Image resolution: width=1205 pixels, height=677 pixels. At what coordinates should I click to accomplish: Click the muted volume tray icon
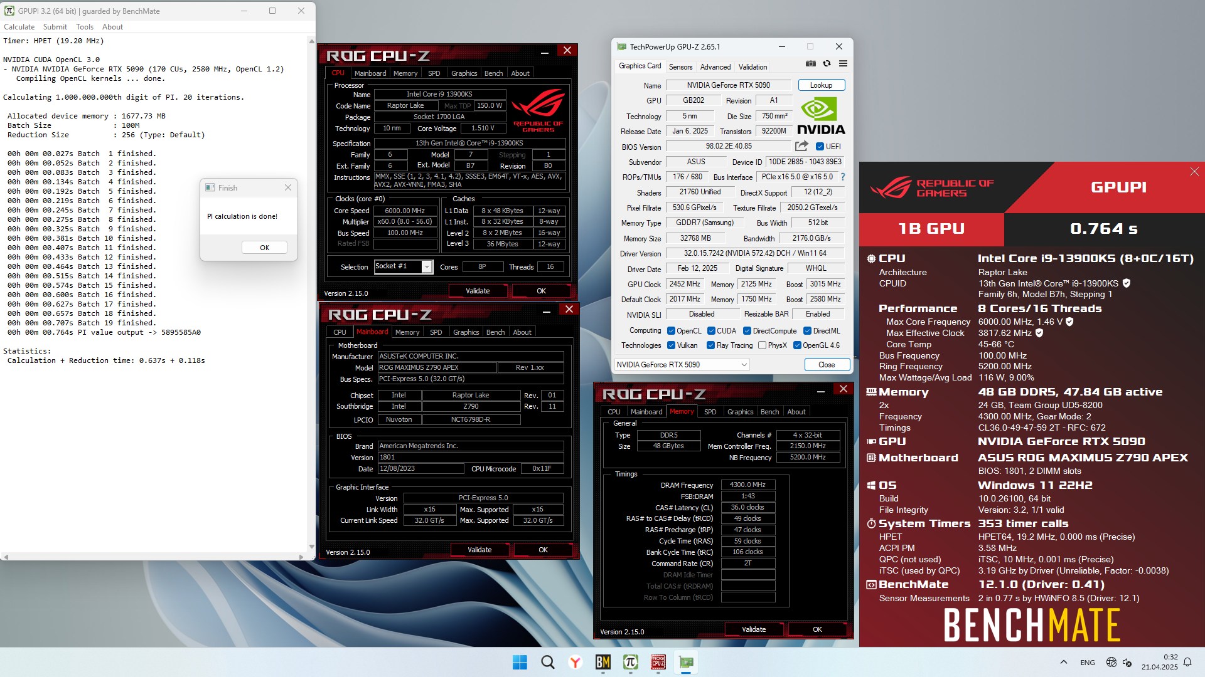(x=1127, y=662)
